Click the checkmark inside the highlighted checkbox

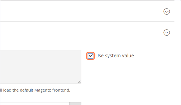(90, 56)
